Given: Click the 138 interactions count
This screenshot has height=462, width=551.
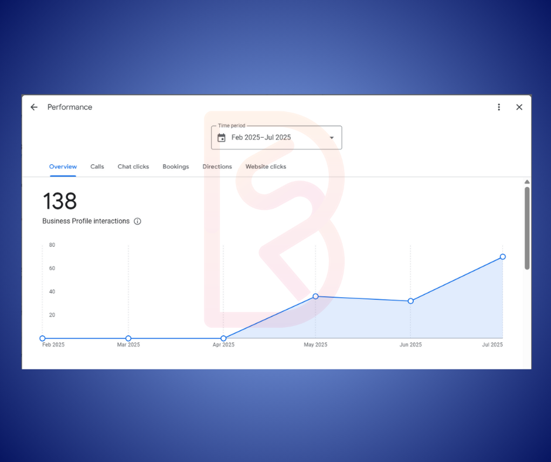Looking at the screenshot, I should (60, 201).
